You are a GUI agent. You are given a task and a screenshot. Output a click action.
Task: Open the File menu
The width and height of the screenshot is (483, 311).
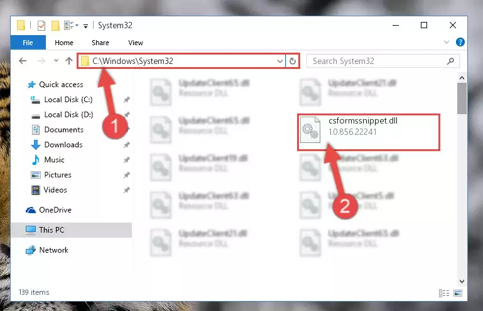[x=28, y=43]
